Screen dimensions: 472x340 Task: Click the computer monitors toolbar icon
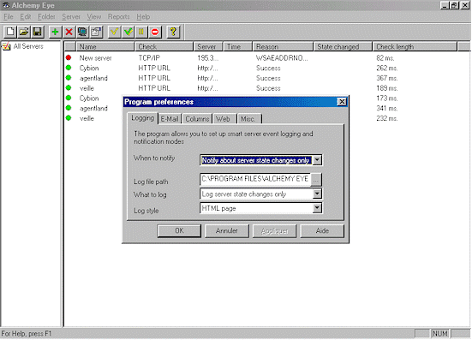82,32
